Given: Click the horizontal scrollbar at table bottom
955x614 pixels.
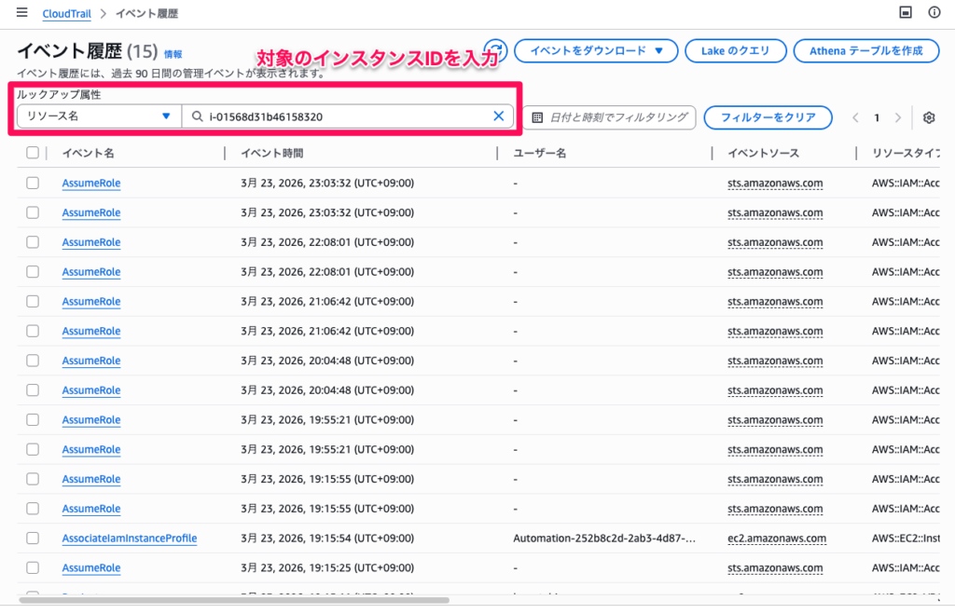Looking at the screenshot, I should click(233, 600).
